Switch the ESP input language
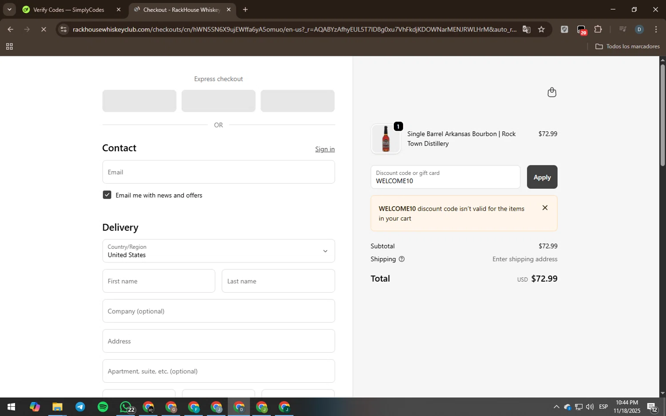Image resolution: width=666 pixels, height=416 pixels. (603, 407)
